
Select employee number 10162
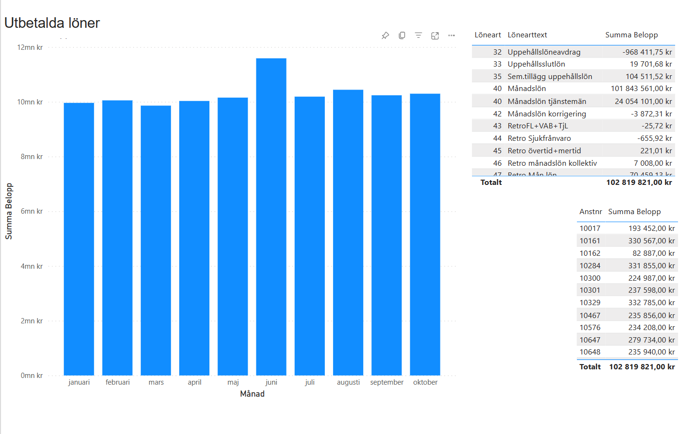pyautogui.click(x=590, y=253)
